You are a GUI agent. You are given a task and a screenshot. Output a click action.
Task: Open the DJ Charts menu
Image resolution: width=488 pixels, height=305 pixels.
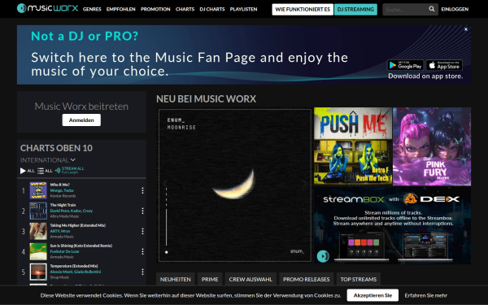(x=212, y=9)
